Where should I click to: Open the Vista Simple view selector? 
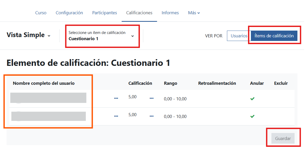pos(29,35)
